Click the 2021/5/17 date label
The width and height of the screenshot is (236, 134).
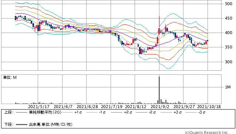coord(39,107)
